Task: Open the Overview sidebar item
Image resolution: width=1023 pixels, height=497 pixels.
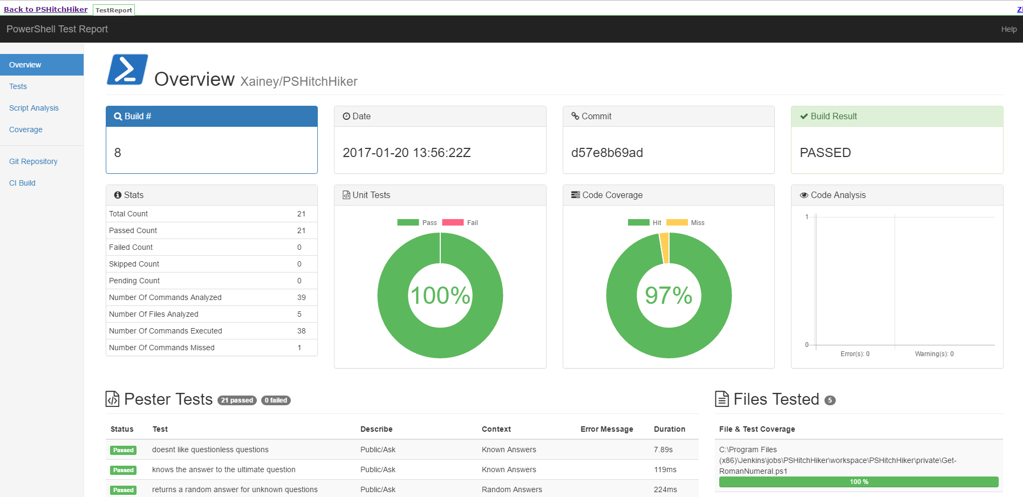Action: point(42,65)
